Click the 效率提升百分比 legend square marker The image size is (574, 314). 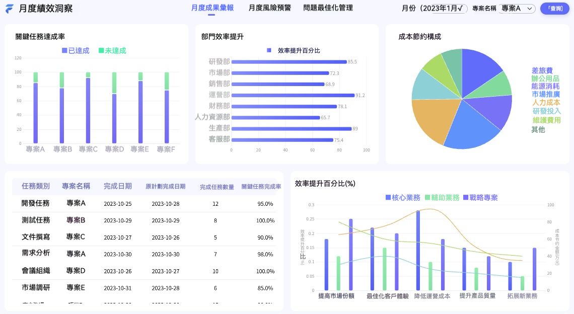tap(269, 50)
